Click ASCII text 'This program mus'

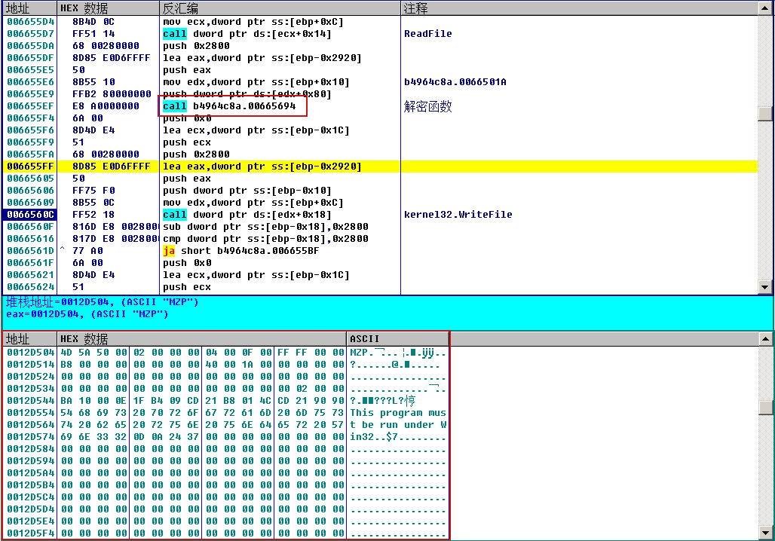point(398,413)
